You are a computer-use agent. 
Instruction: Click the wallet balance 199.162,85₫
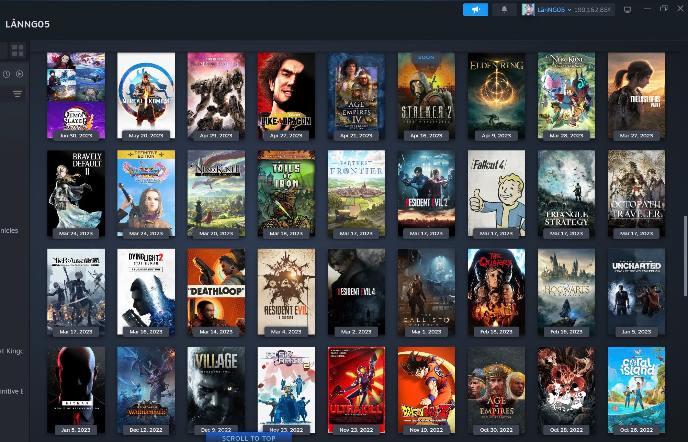pos(592,10)
